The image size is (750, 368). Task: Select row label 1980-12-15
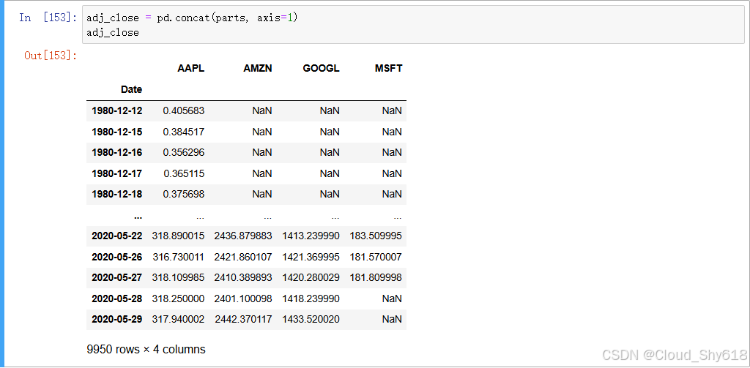click(116, 132)
